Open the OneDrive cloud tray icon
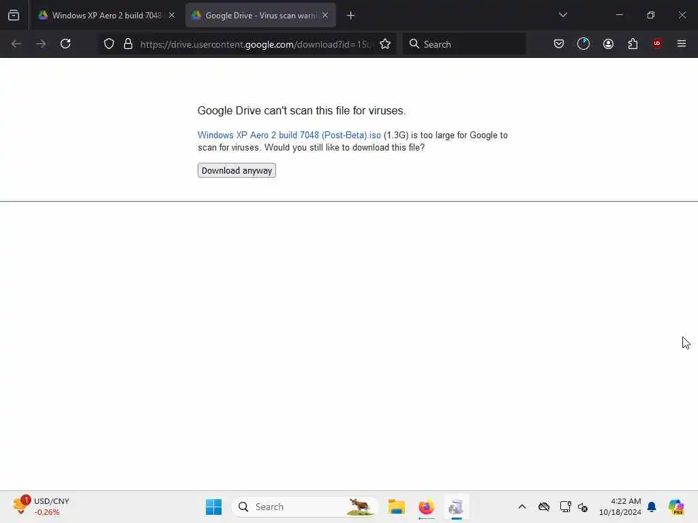 pyautogui.click(x=543, y=507)
